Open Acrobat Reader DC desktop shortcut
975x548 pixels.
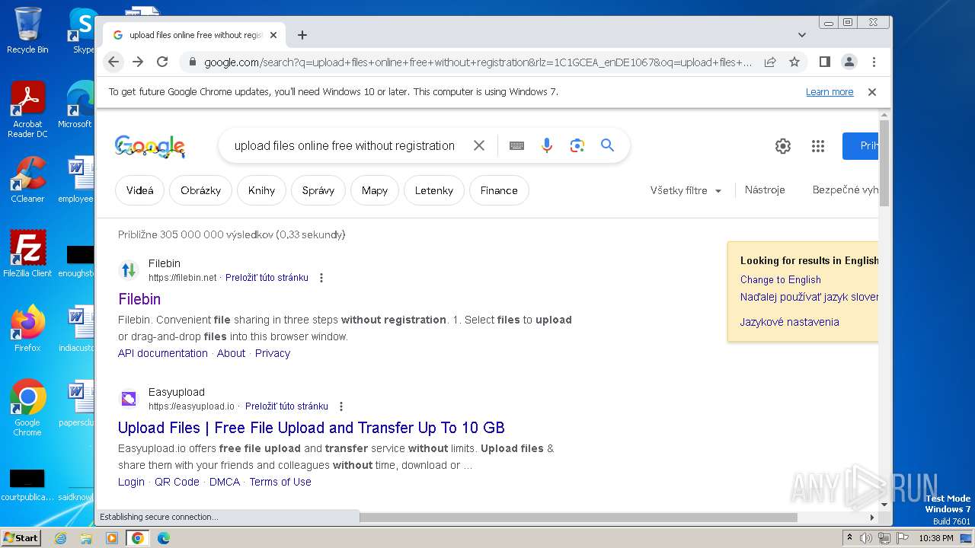click(x=27, y=110)
